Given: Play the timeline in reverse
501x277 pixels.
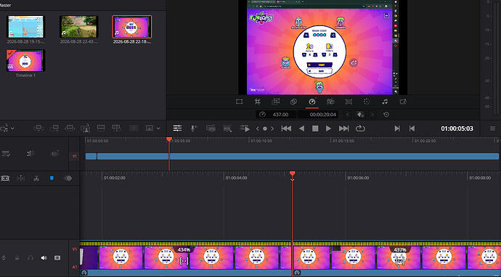Looking at the screenshot, I should pos(301,128).
